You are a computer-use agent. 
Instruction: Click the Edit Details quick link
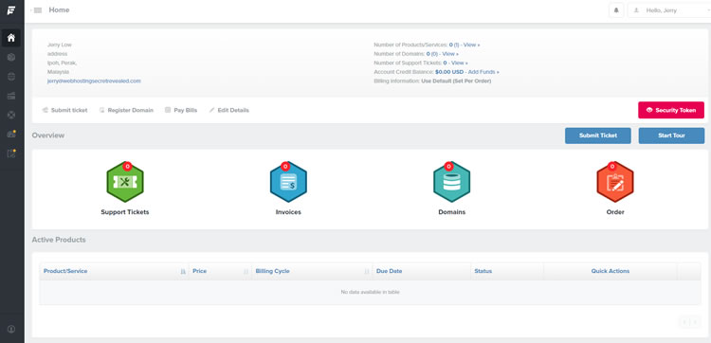[x=229, y=110]
